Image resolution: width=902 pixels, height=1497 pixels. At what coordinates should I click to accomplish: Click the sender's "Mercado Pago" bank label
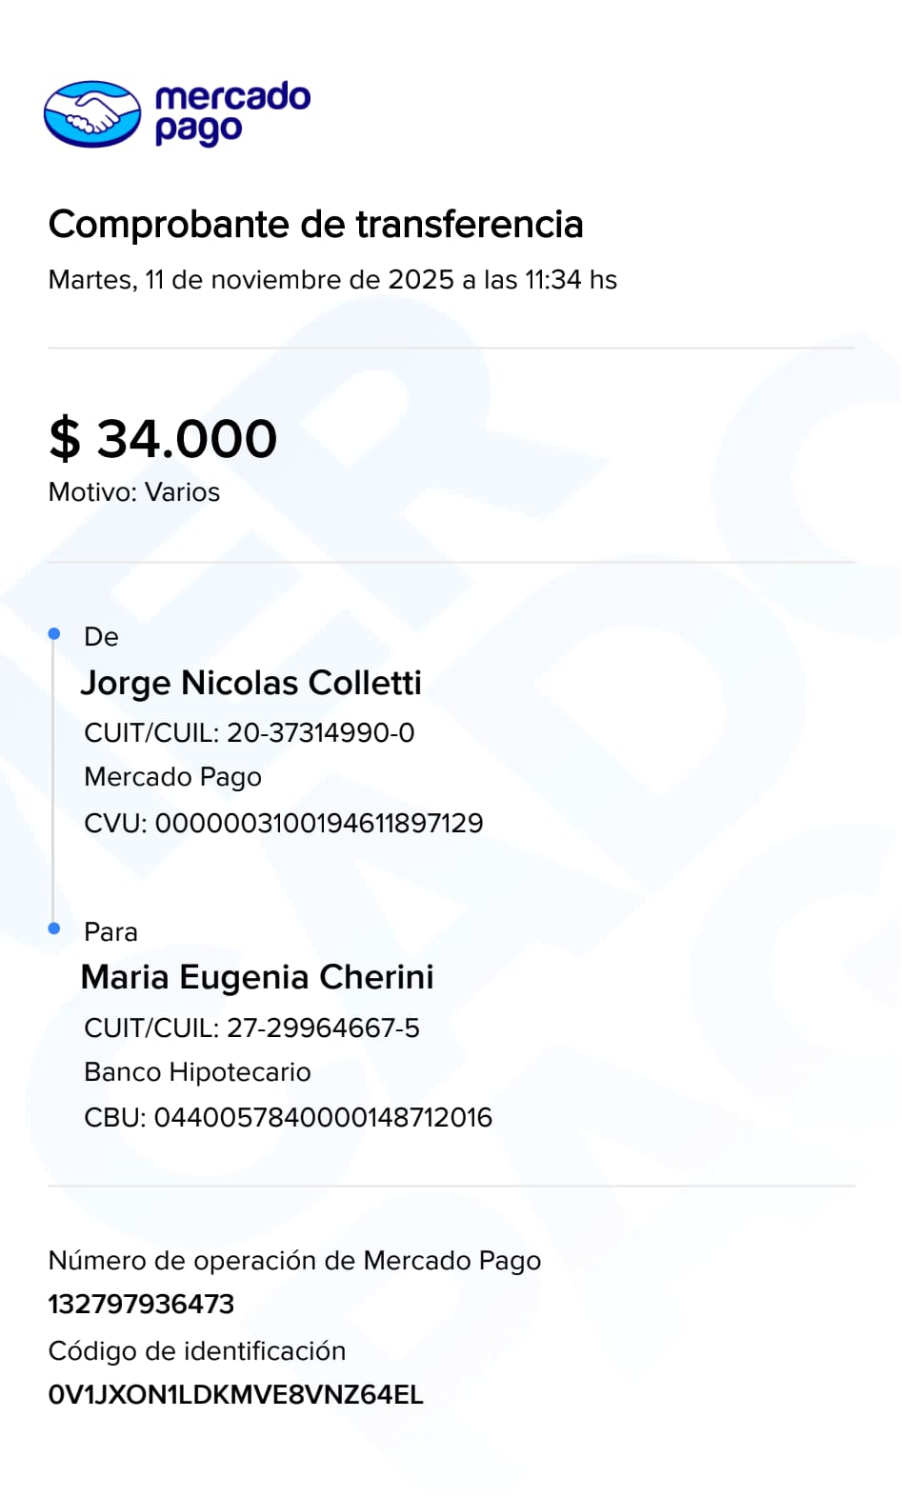172,777
